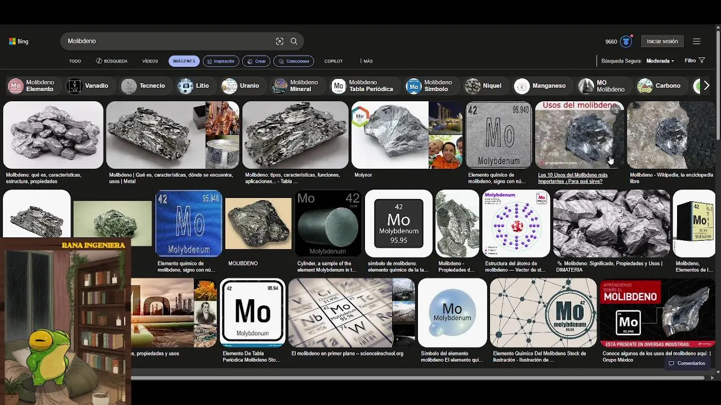Image resolution: width=721 pixels, height=405 pixels.
Task: Switch to the TODO tab
Action: [x=75, y=61]
